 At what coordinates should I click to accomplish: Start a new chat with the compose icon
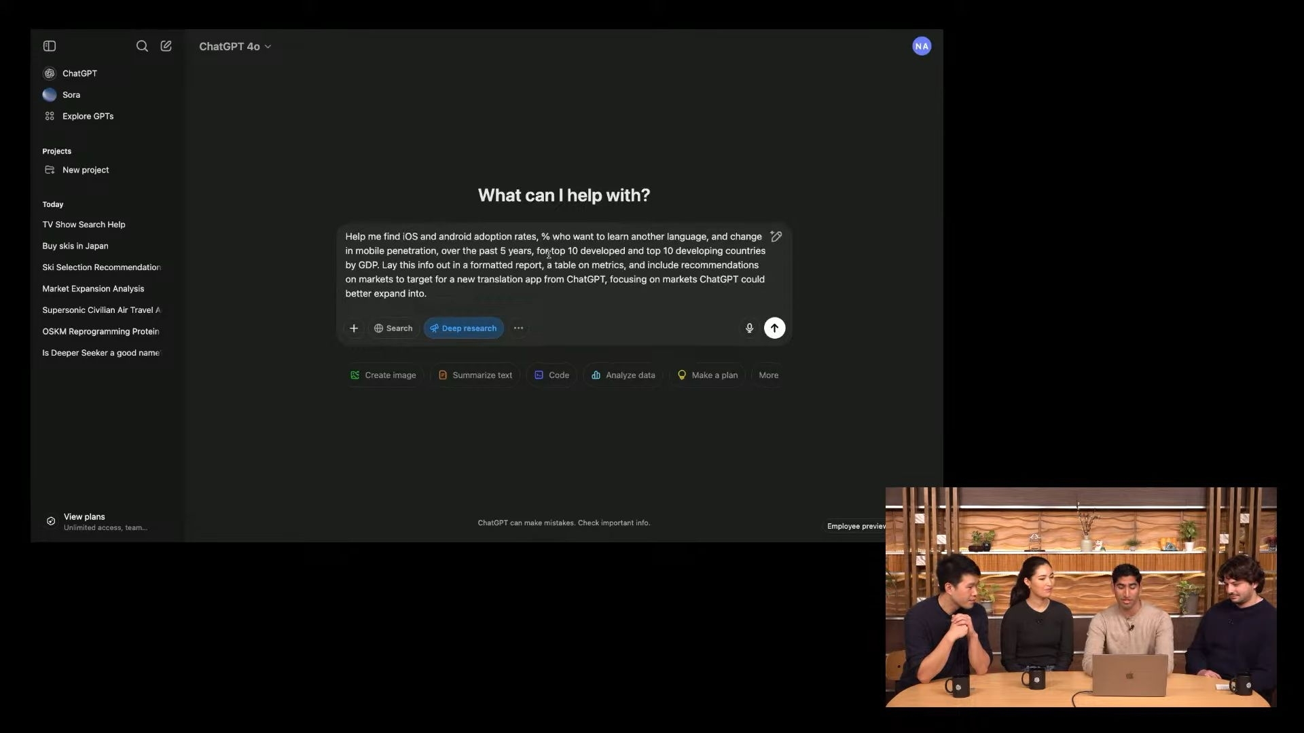pos(166,45)
